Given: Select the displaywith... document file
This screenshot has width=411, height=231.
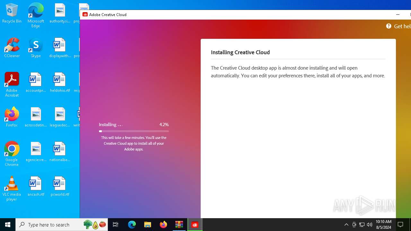Looking at the screenshot, I should coord(60,48).
